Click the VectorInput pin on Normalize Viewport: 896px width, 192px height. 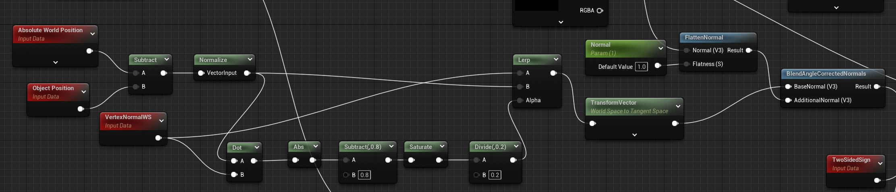coord(201,73)
